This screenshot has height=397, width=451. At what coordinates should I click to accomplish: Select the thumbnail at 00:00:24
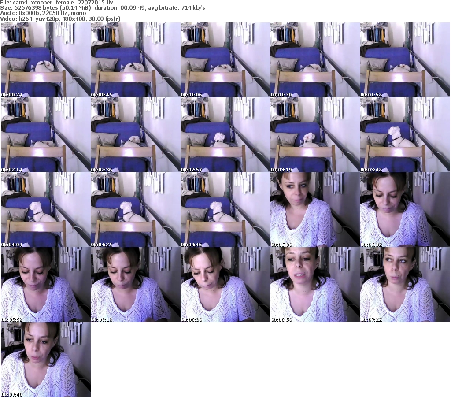pyautogui.click(x=46, y=60)
